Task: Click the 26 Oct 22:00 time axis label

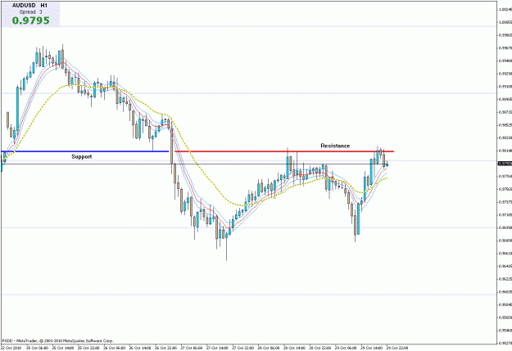Action: [165, 348]
